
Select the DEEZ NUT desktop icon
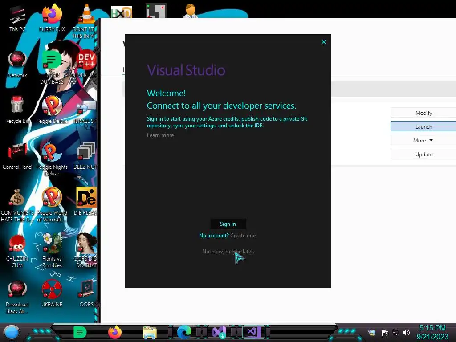(86, 156)
